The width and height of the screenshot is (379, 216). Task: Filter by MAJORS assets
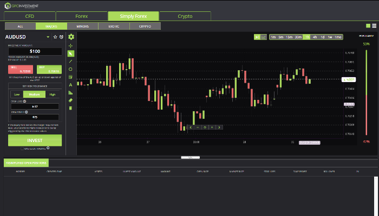tap(51, 26)
